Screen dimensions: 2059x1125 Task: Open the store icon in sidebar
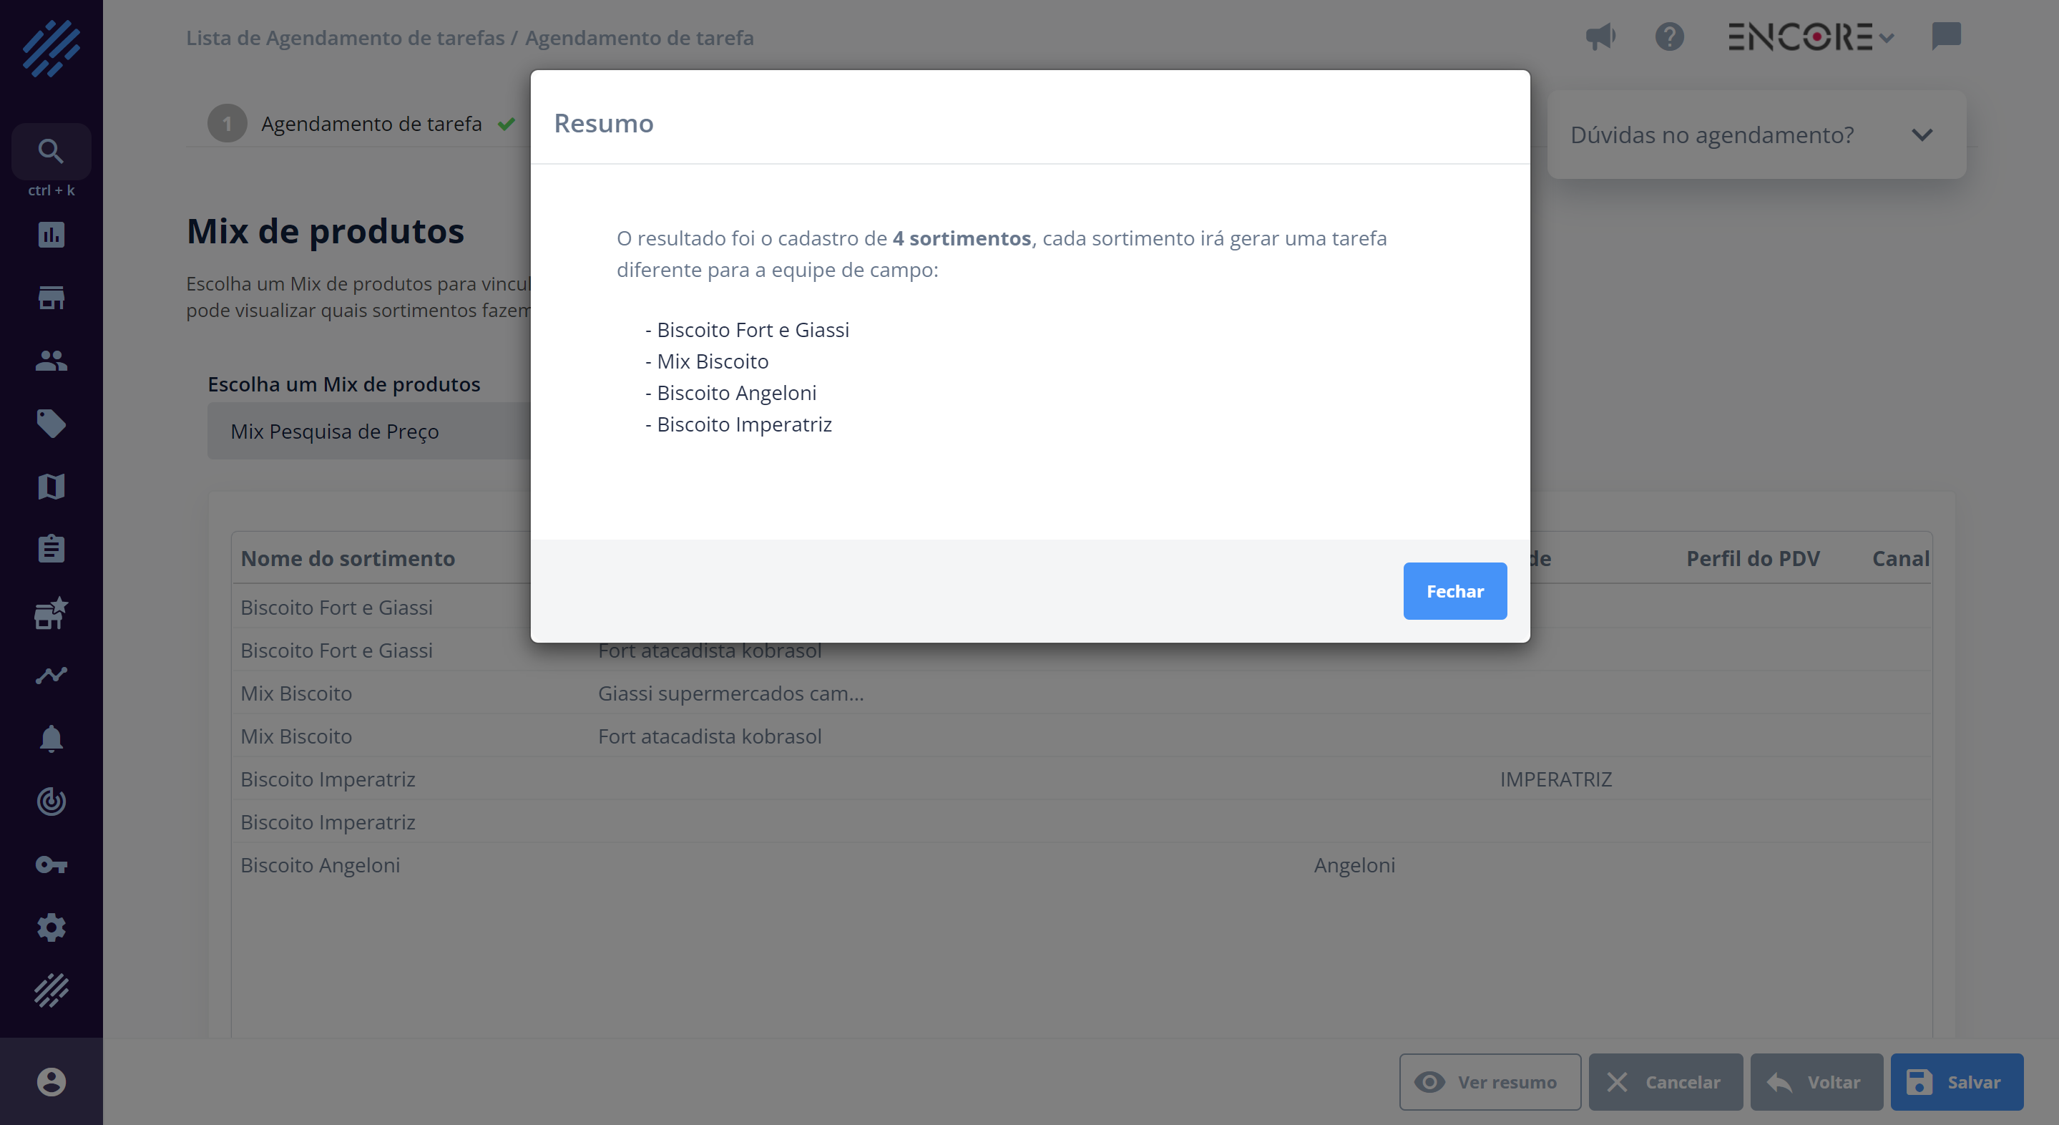point(52,298)
